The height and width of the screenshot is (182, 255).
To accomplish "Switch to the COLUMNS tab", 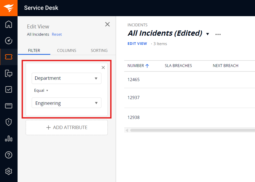I will (66, 50).
